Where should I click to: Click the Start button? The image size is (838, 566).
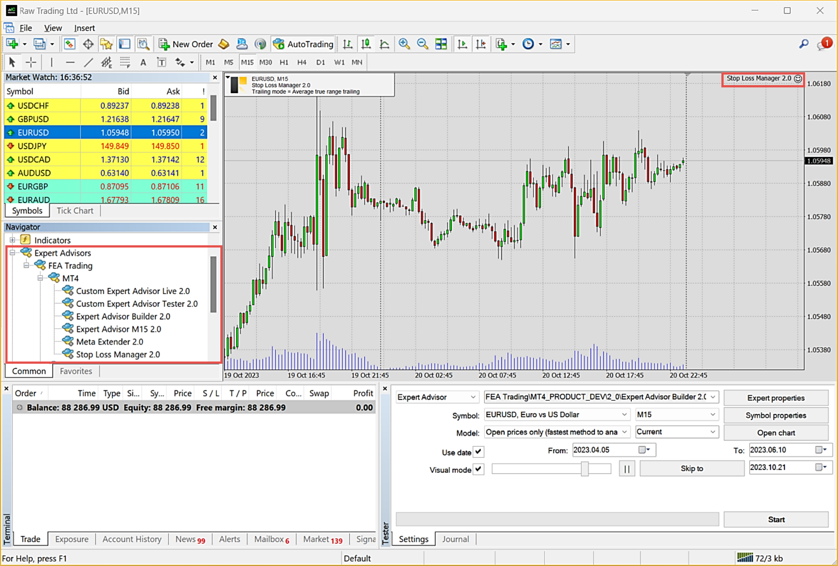[776, 519]
